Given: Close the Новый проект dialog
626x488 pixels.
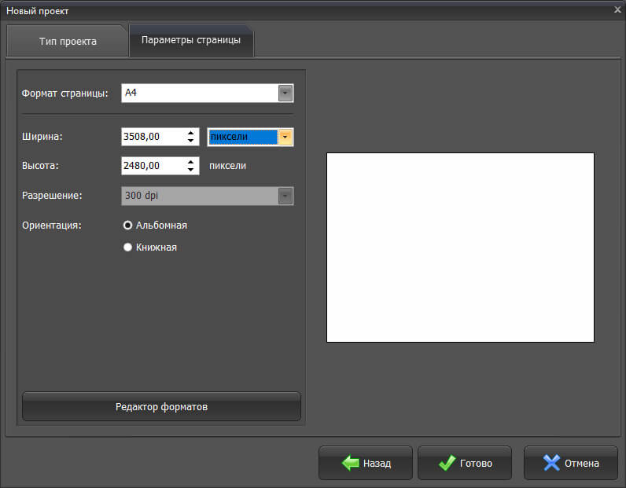Looking at the screenshot, I should (x=617, y=10).
